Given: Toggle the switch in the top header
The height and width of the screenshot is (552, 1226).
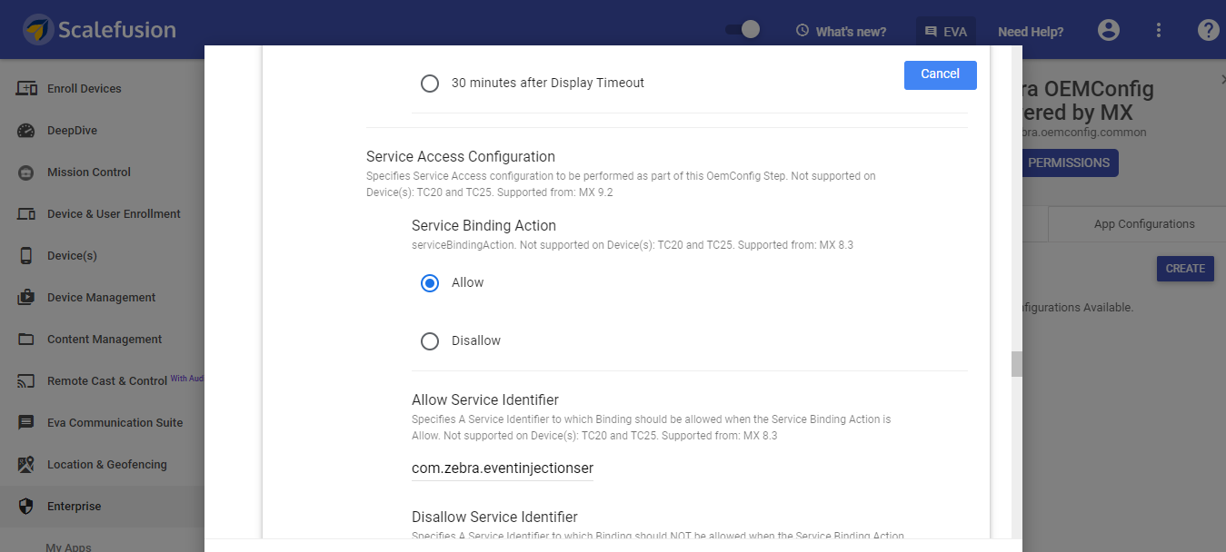Looking at the screenshot, I should pyautogui.click(x=743, y=30).
